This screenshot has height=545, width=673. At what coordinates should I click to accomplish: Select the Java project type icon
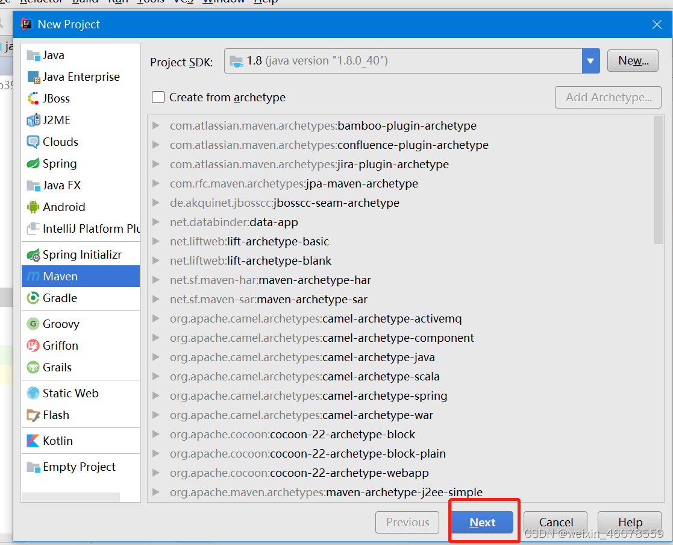[33, 55]
